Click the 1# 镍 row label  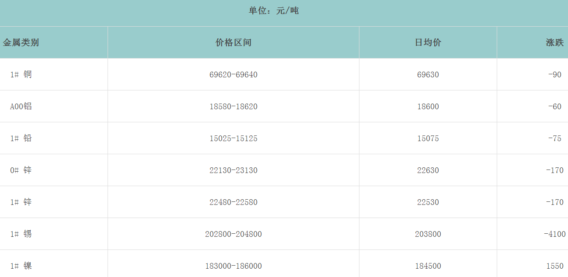[x=20, y=266]
